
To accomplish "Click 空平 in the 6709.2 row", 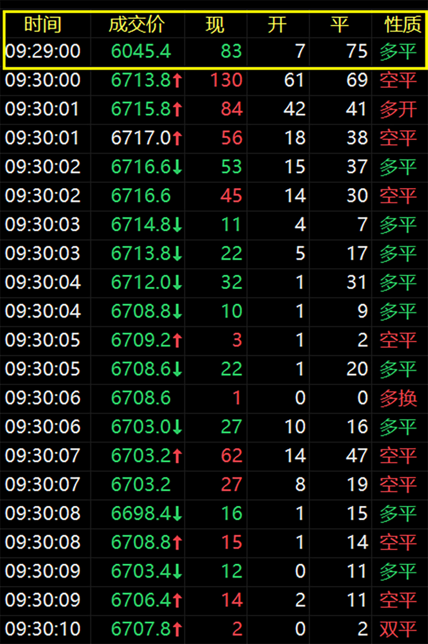I will 398,340.
